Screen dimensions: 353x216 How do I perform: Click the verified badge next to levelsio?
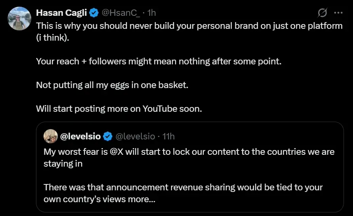[x=108, y=137]
